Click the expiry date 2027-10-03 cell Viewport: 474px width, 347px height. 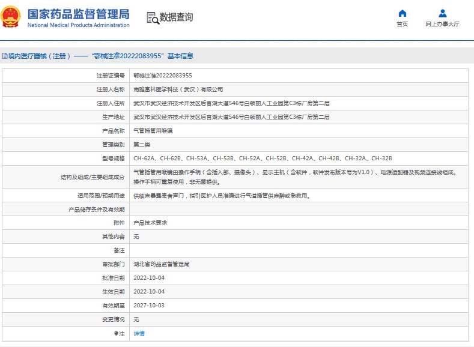click(148, 306)
